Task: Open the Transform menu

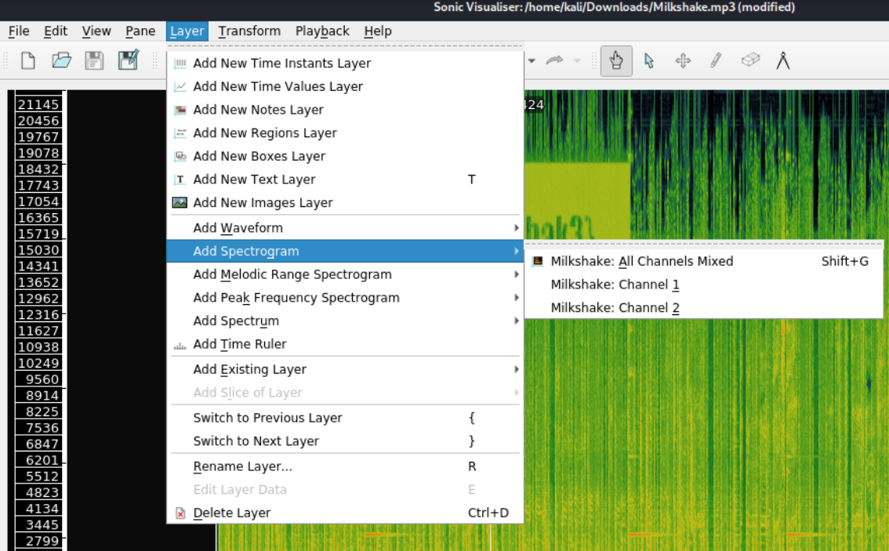Action: [249, 31]
